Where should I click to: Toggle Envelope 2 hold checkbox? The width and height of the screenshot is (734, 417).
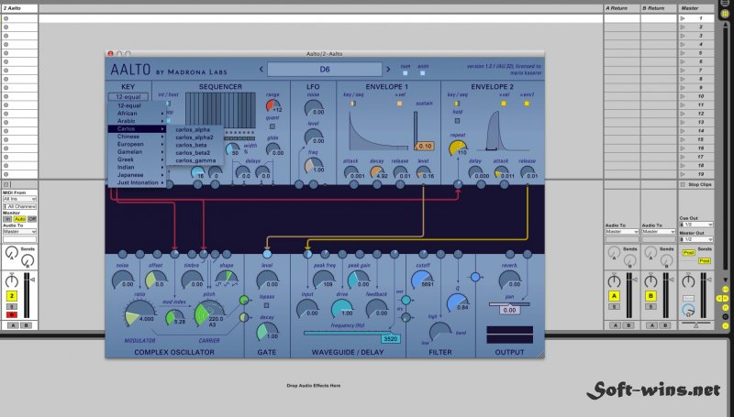click(x=457, y=121)
